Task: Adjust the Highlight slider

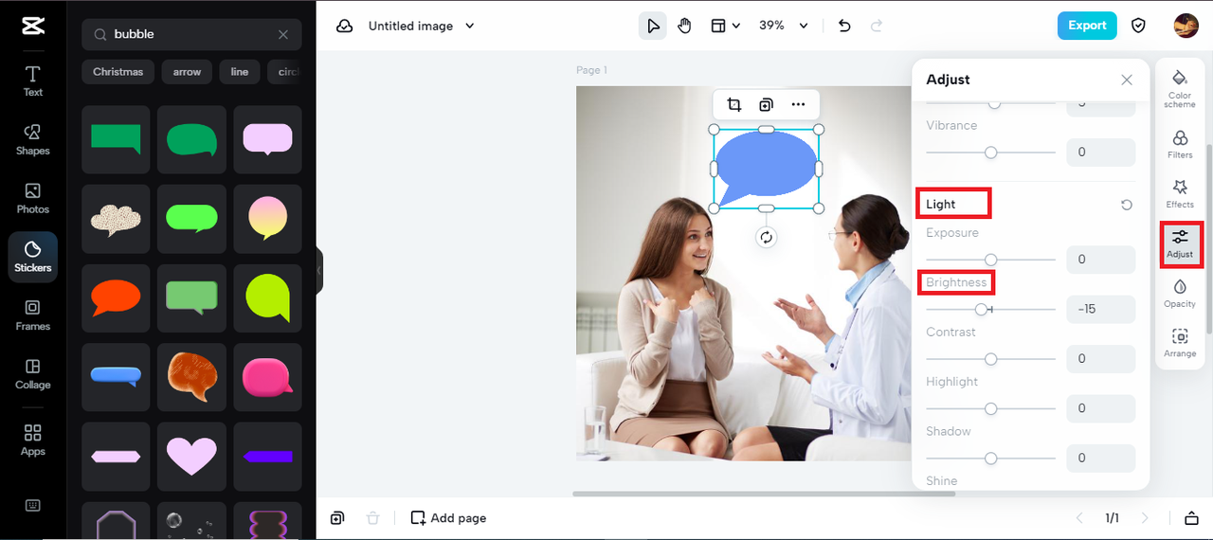Action: (x=990, y=408)
